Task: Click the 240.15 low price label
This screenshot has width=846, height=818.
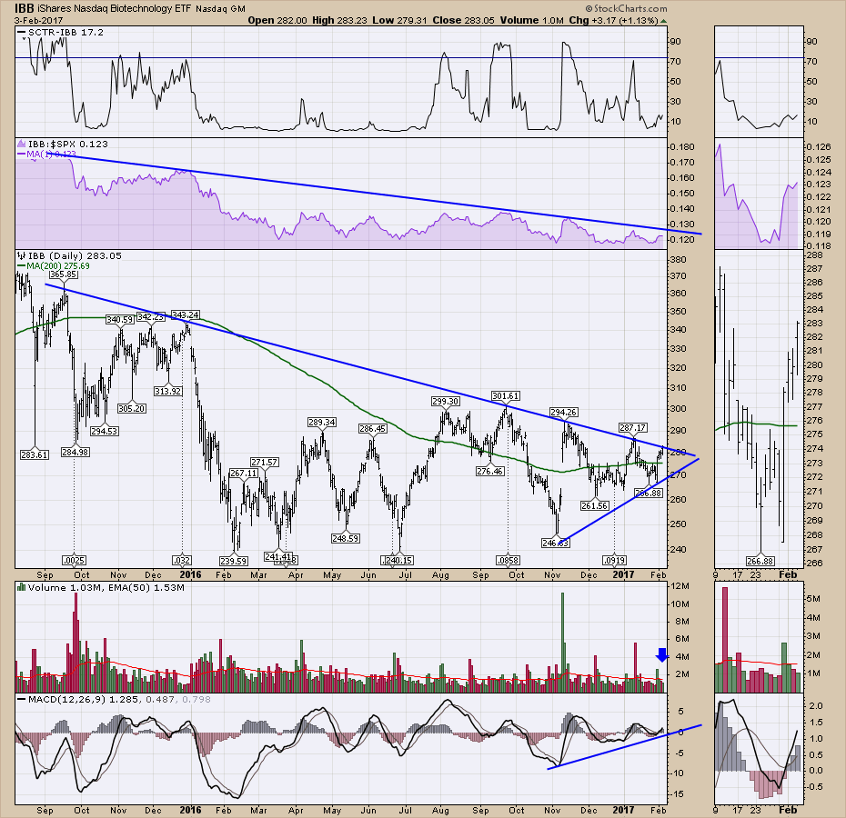Action: click(399, 560)
